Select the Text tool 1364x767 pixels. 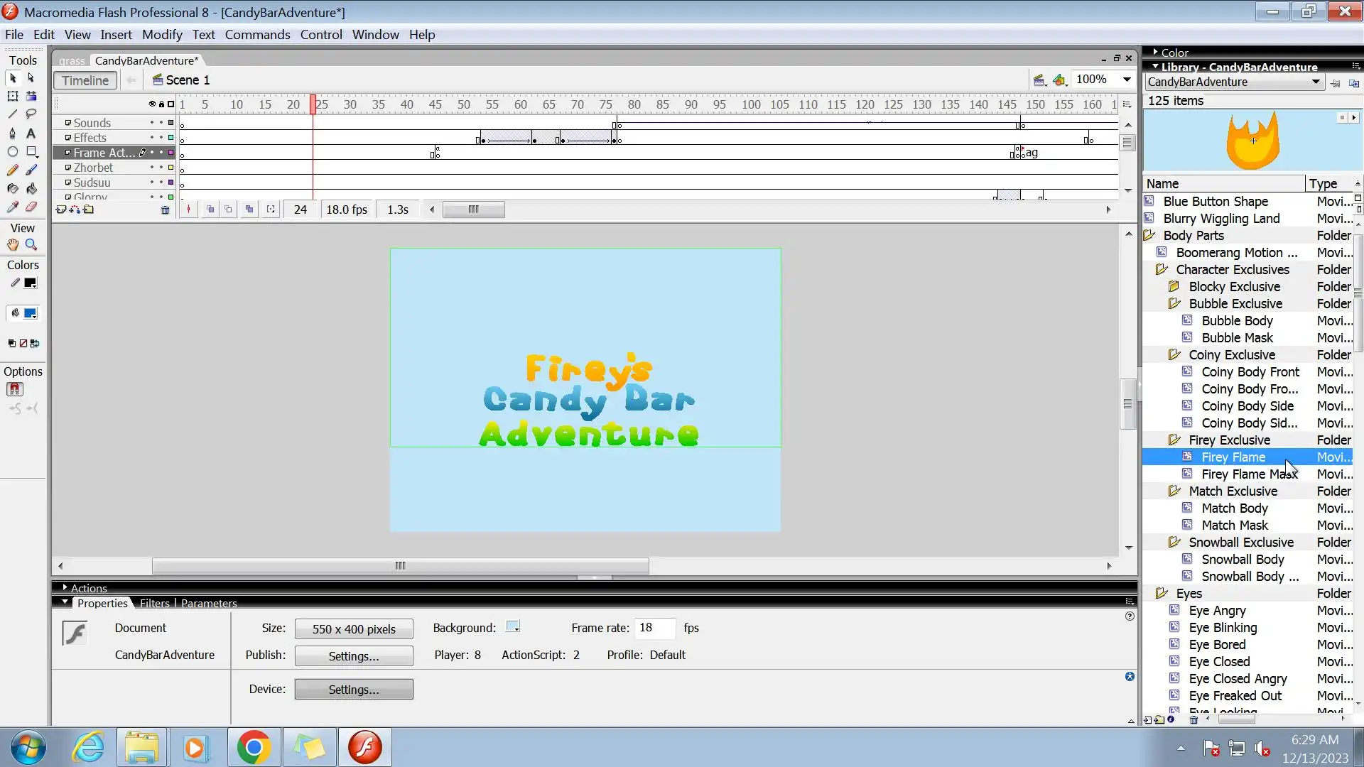(31, 133)
